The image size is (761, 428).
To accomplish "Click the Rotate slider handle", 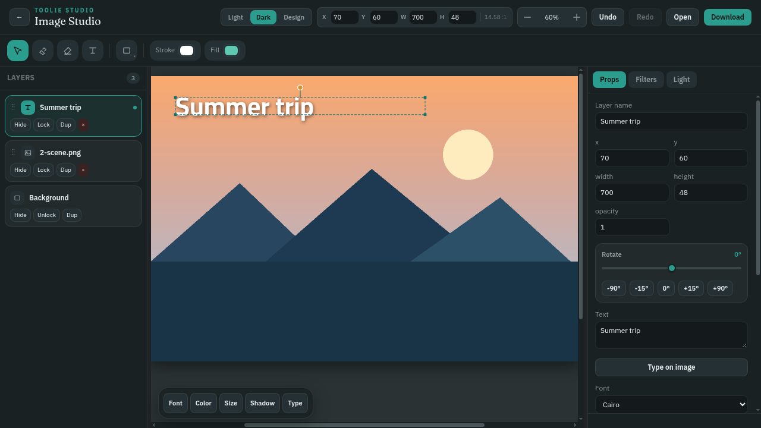I will 672,268.
